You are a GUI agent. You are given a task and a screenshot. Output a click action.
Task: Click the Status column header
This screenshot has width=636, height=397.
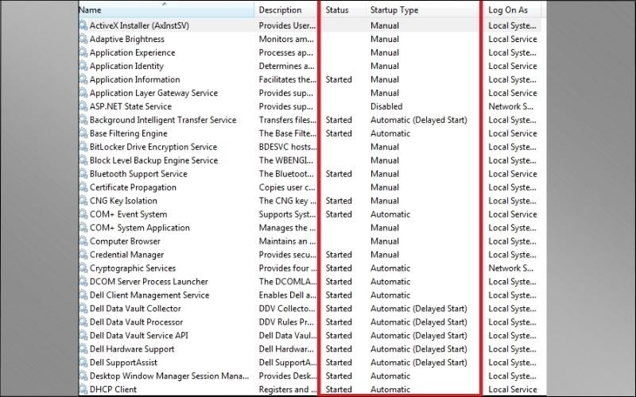[x=337, y=10]
